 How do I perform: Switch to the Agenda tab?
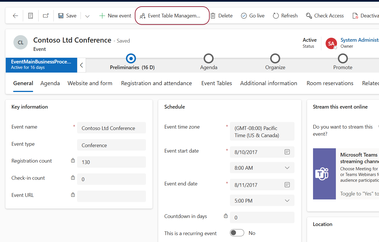[50, 83]
